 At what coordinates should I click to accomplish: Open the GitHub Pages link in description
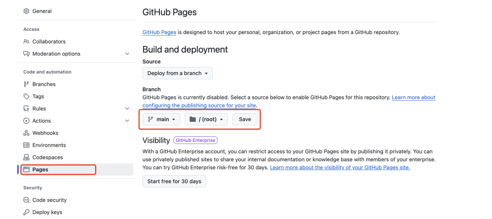pos(159,32)
